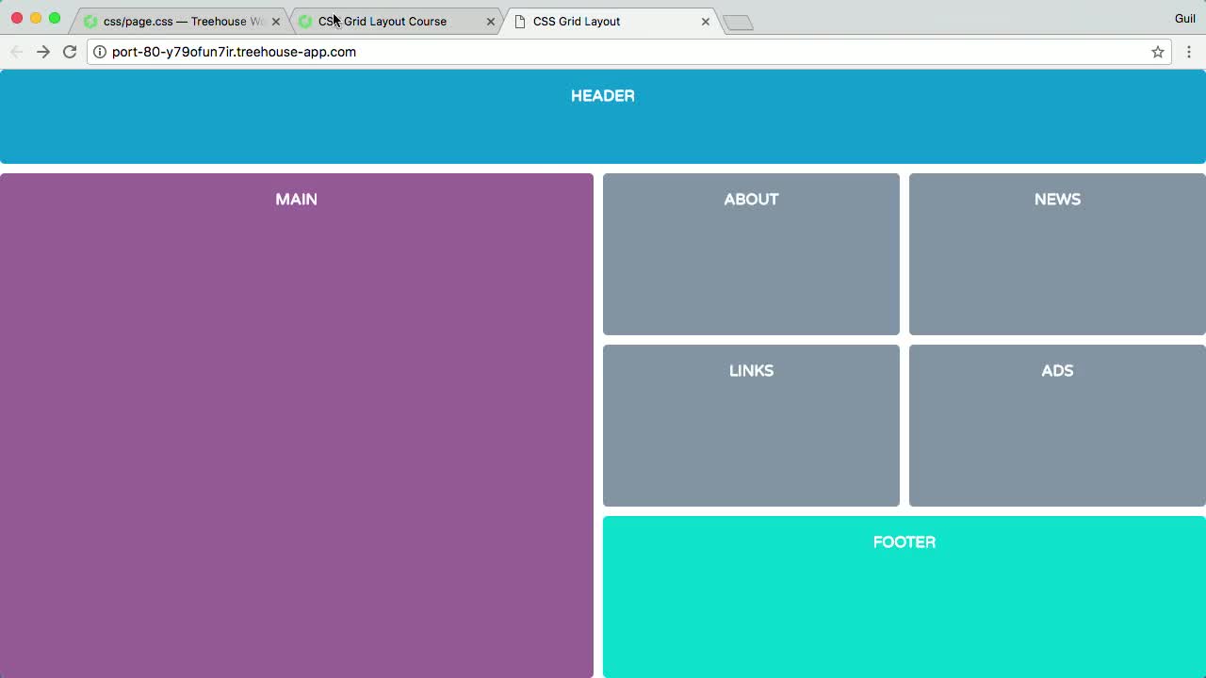
Task: Click the Guil profile name
Action: pos(1184,17)
